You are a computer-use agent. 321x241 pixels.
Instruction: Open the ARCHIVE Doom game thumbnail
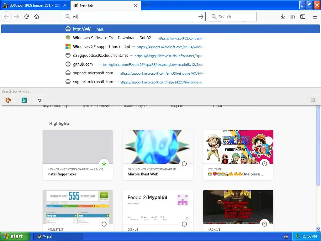point(238,207)
